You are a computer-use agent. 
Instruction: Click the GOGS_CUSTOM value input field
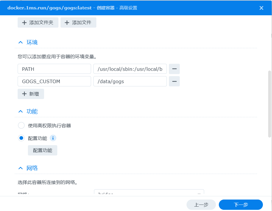(130, 81)
